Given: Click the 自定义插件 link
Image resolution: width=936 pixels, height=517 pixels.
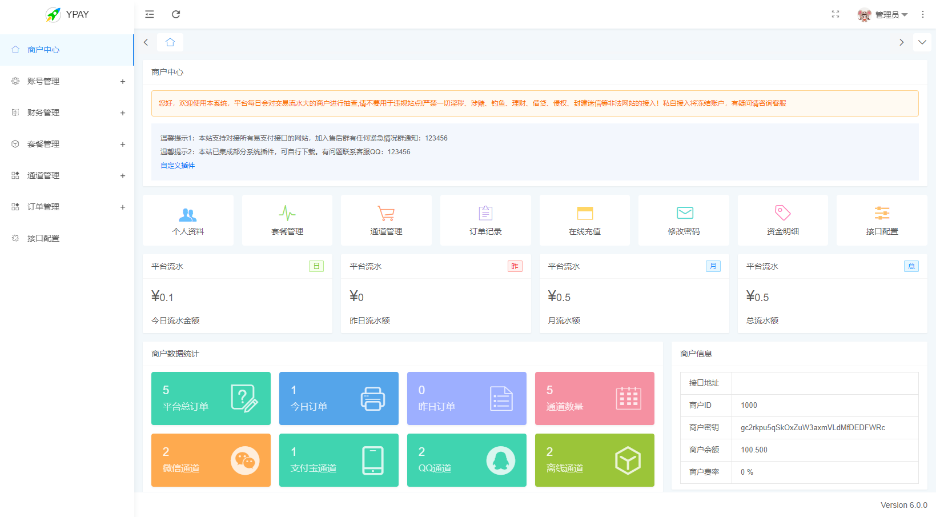Looking at the screenshot, I should [x=178, y=166].
